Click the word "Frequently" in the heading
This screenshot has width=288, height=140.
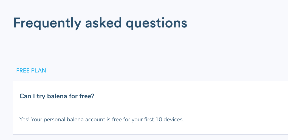(x=47, y=23)
